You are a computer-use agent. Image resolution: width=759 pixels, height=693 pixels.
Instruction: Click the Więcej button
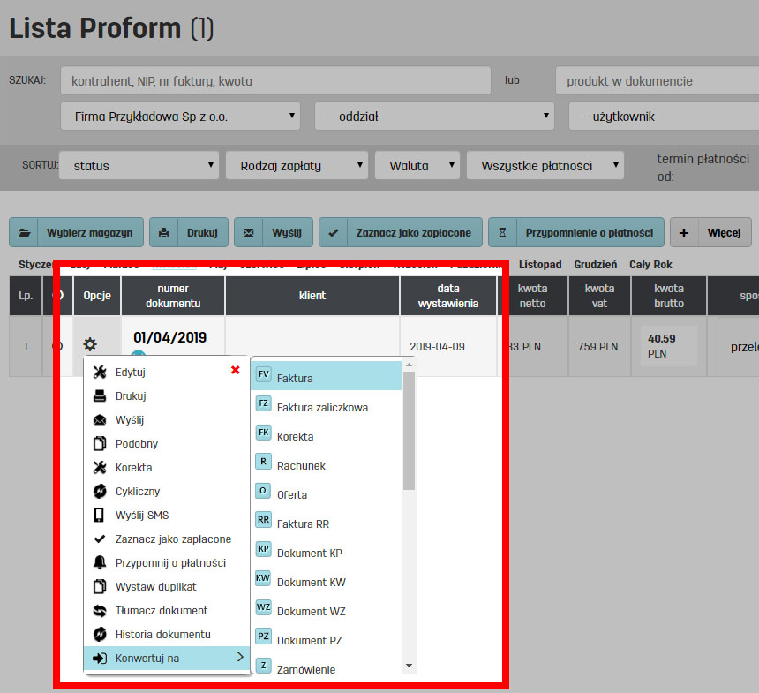pyautogui.click(x=710, y=233)
